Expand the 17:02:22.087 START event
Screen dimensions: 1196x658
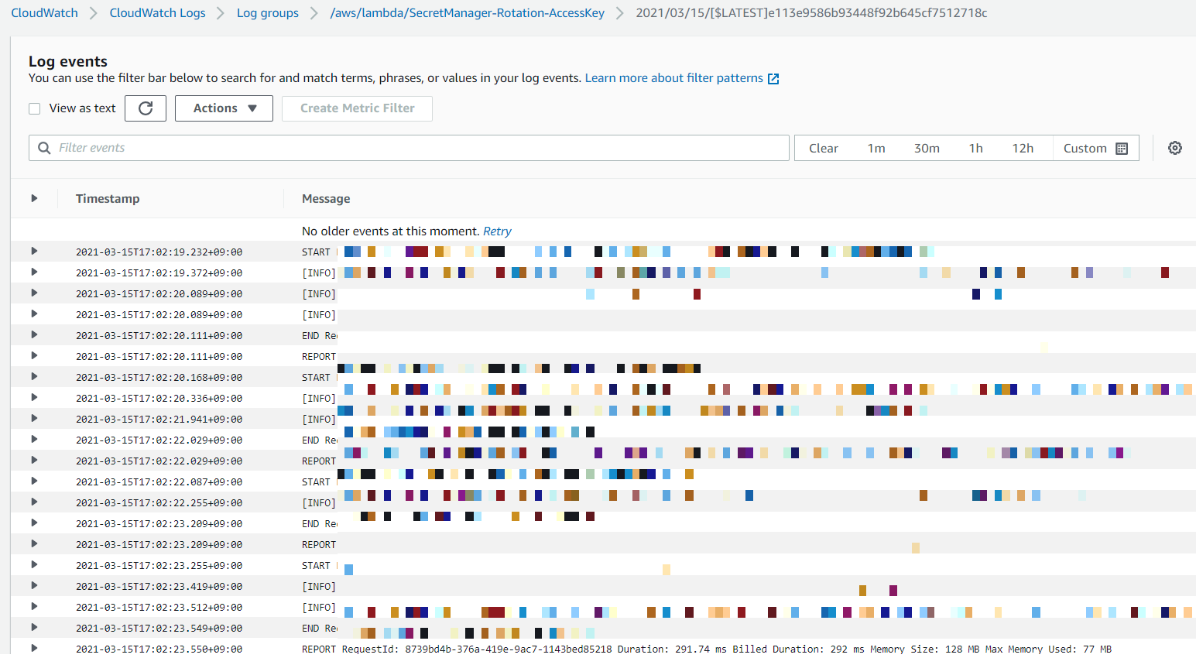pos(34,481)
